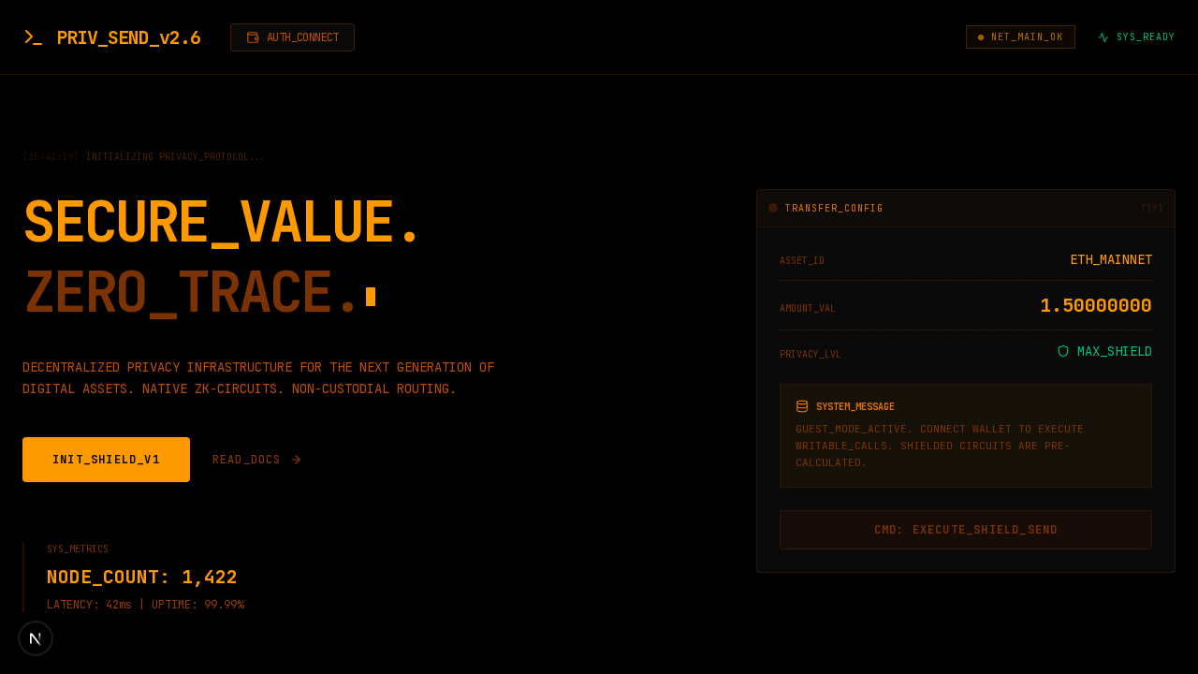Image resolution: width=1198 pixels, height=674 pixels.
Task: Click the PRIV_SEND_v2.6 title
Action: click(x=128, y=37)
